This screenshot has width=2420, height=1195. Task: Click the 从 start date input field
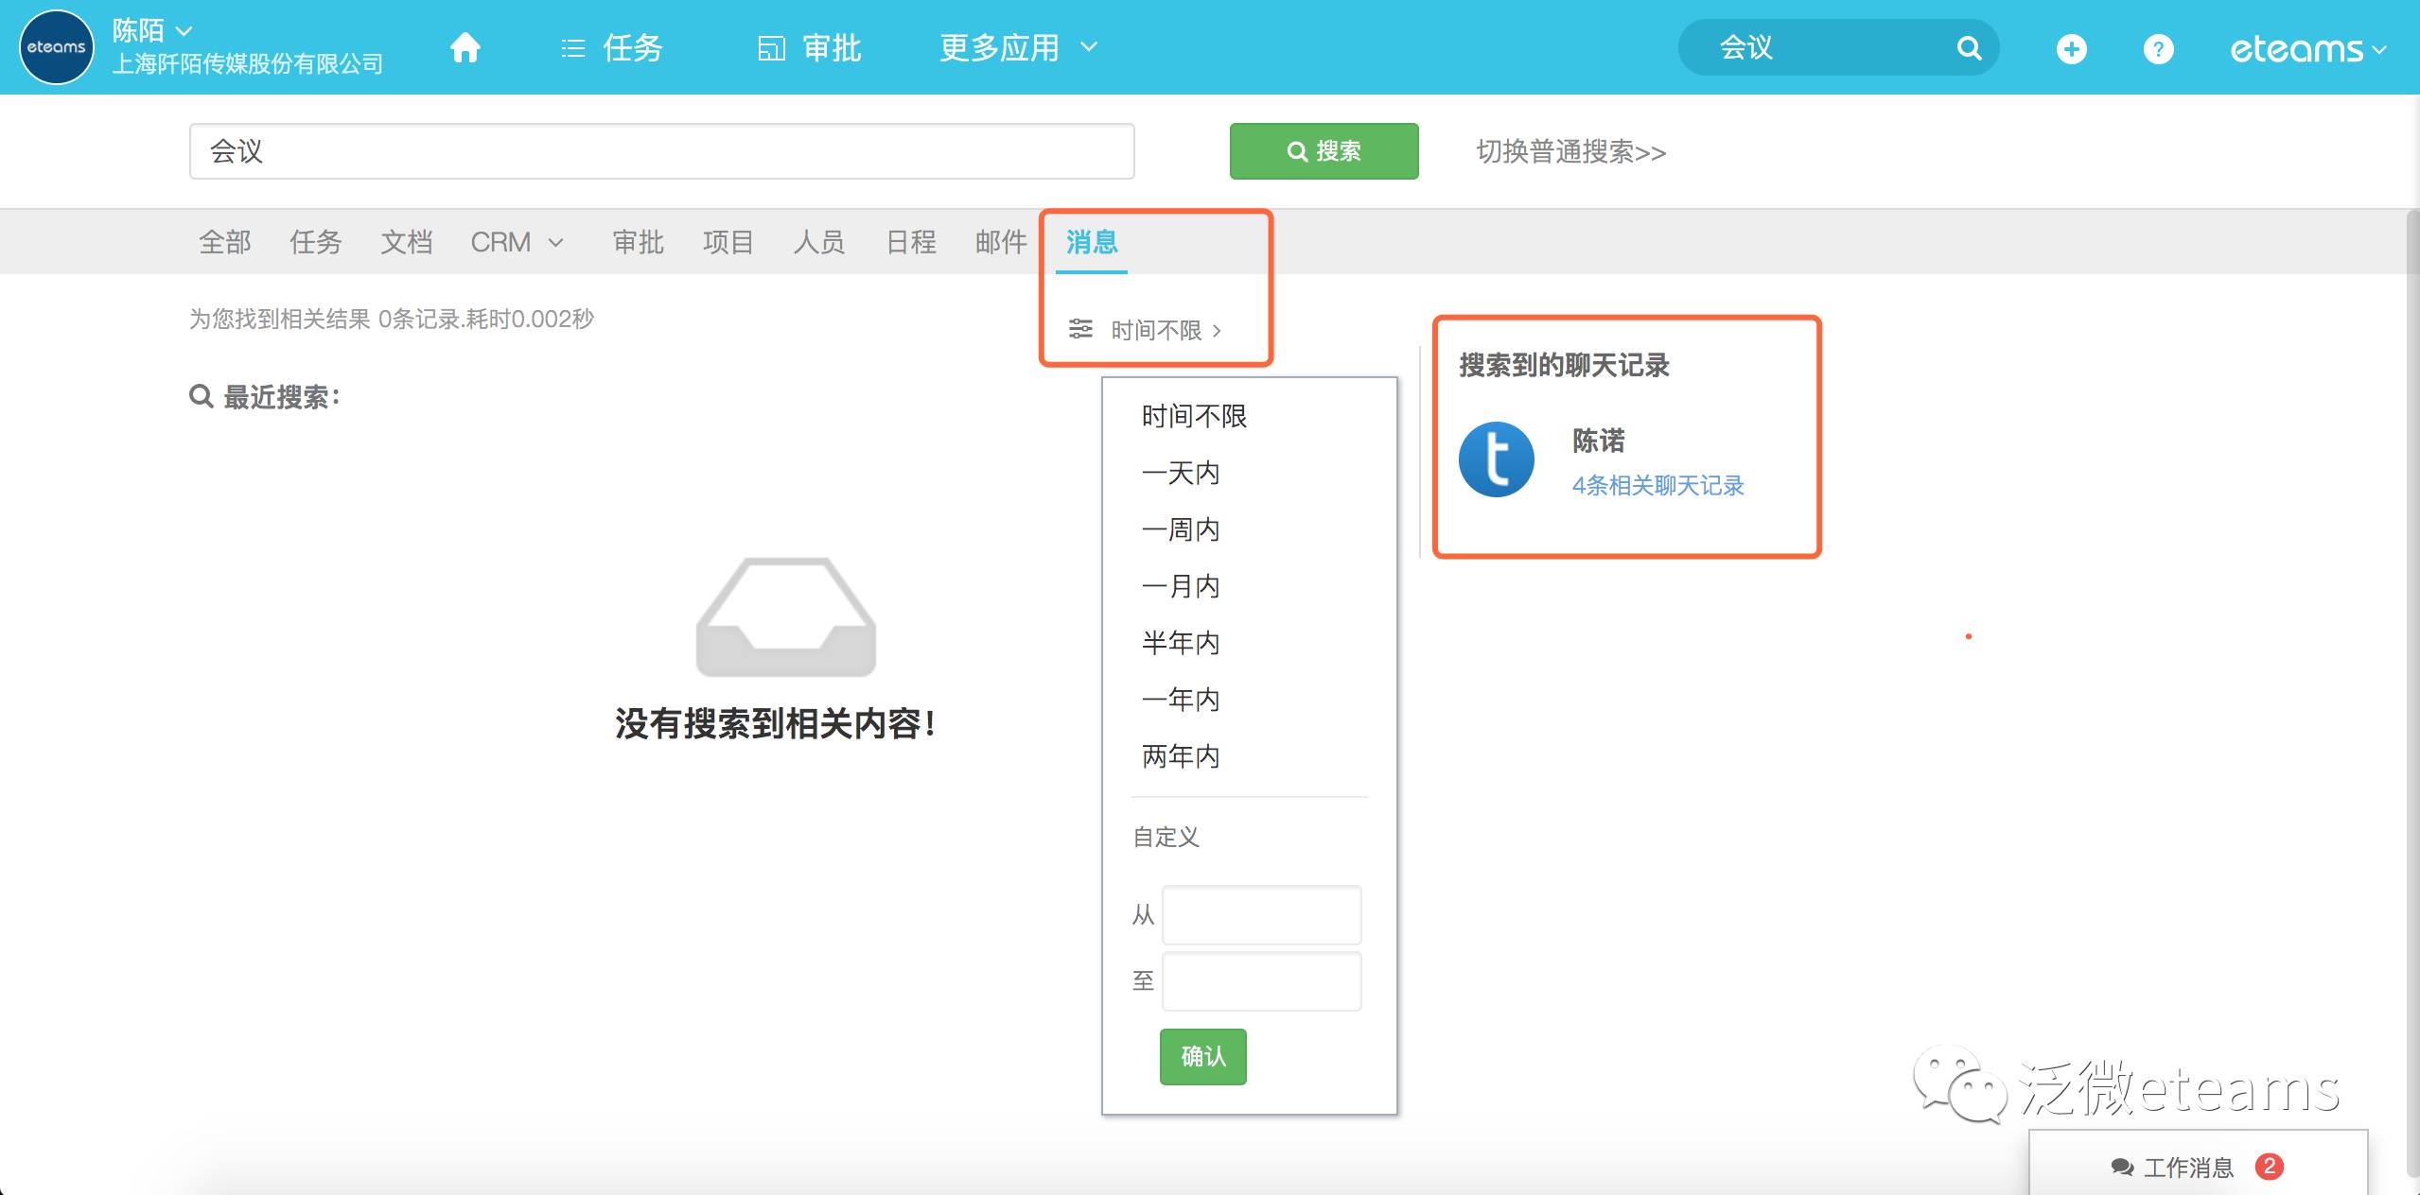coord(1261,914)
